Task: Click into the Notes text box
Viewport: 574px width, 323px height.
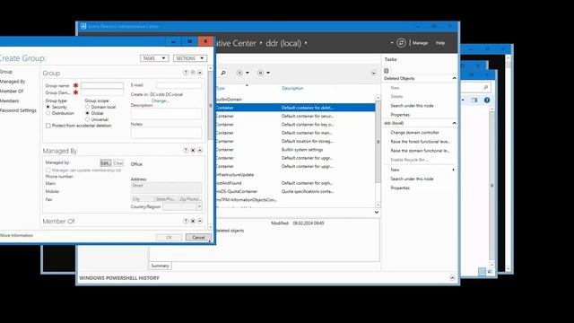Action: point(166,133)
